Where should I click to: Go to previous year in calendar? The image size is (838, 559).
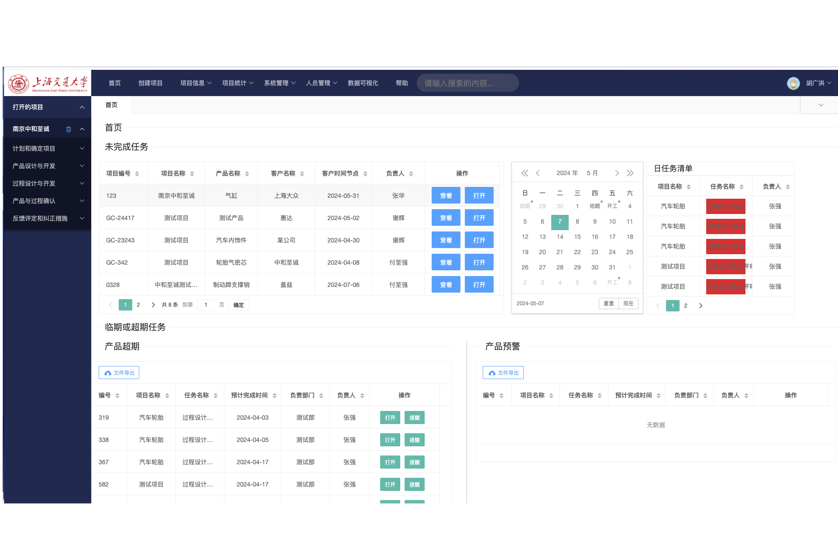pyautogui.click(x=525, y=173)
